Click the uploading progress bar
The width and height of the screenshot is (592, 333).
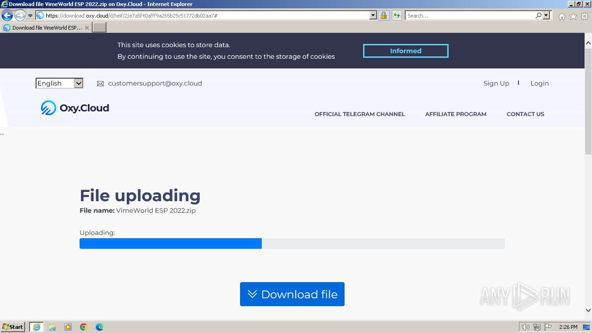coord(292,244)
